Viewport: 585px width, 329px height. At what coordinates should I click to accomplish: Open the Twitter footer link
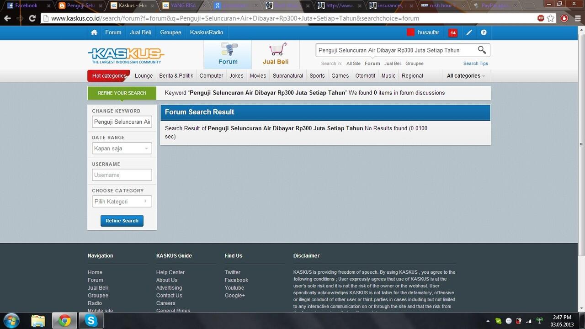(x=233, y=272)
